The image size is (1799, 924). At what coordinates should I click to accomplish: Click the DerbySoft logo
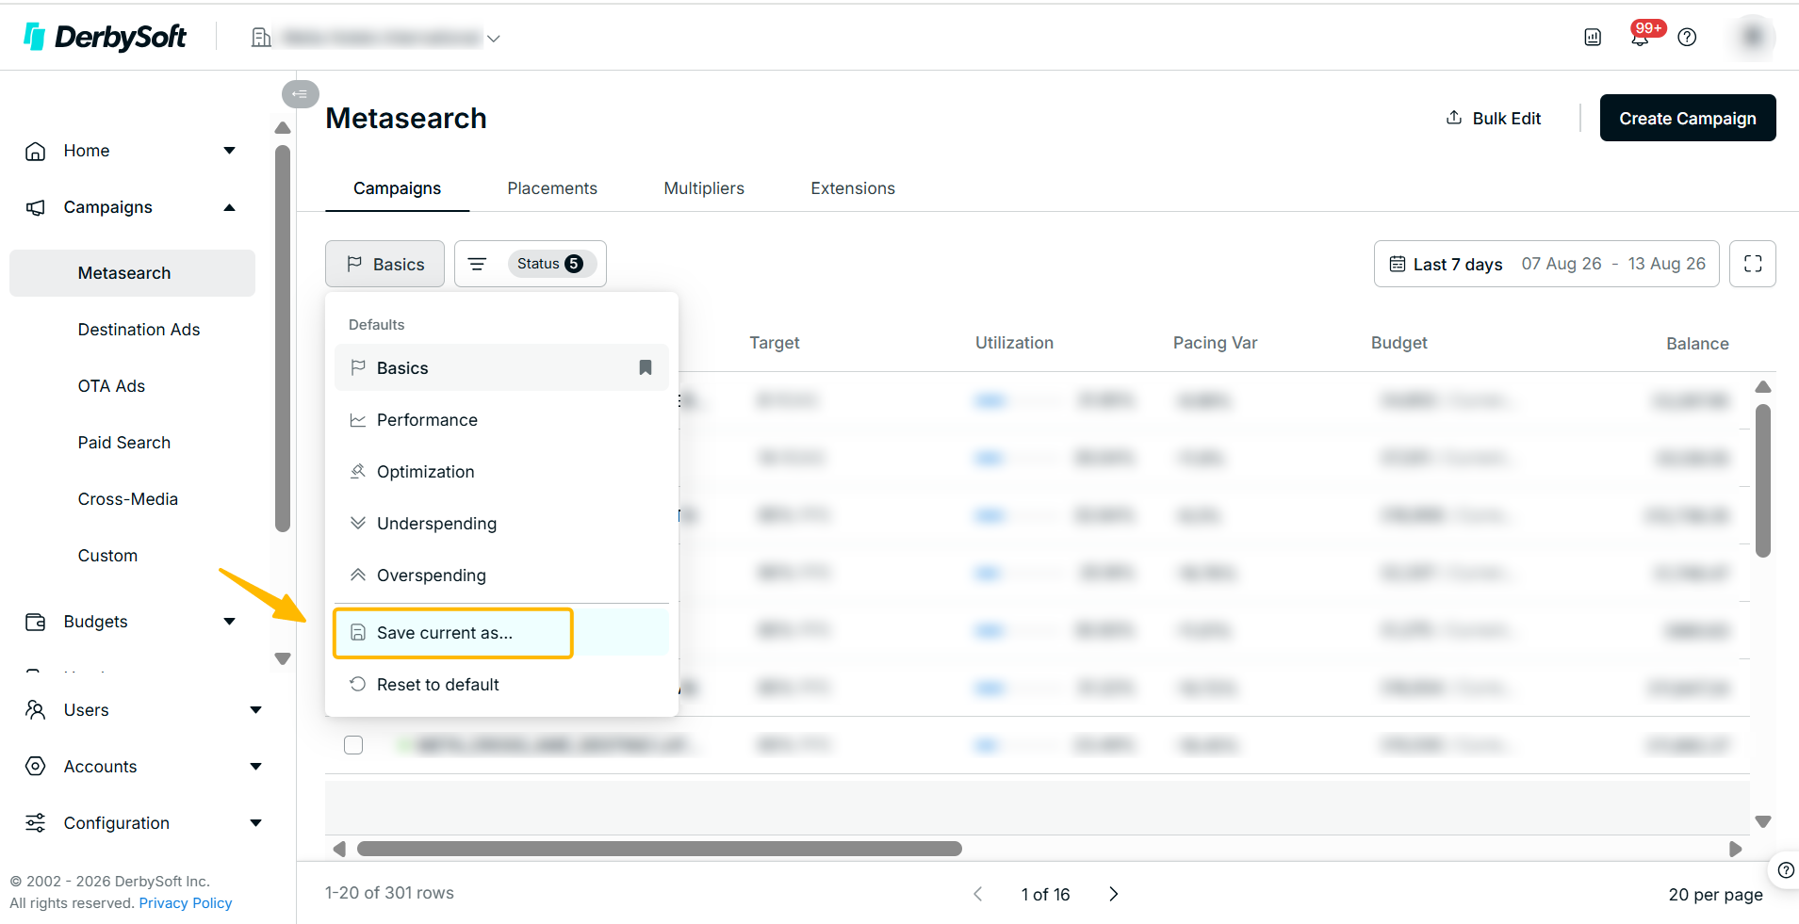pos(105,37)
